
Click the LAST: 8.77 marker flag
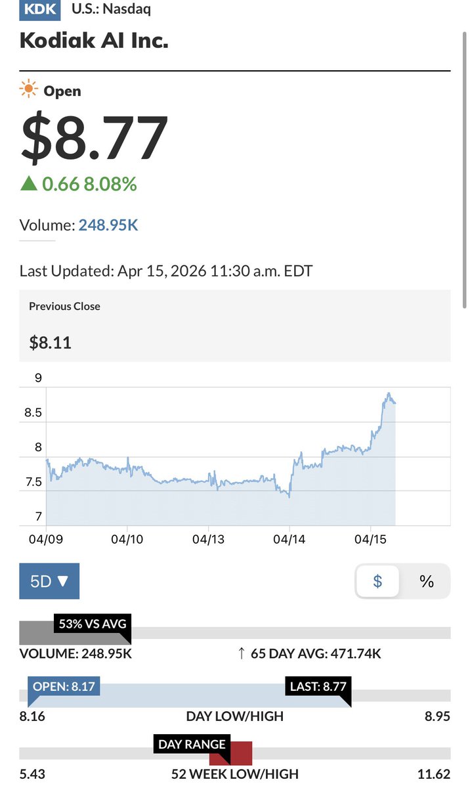[318, 686]
